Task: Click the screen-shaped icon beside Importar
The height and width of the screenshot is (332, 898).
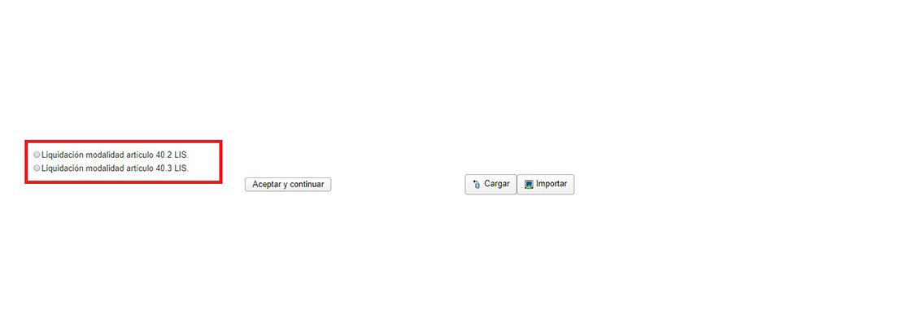Action: (x=530, y=185)
